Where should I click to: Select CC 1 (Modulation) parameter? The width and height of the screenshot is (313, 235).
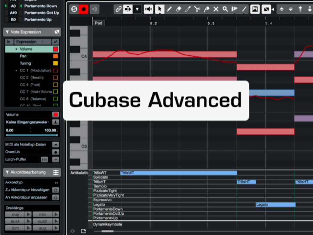click(35, 70)
